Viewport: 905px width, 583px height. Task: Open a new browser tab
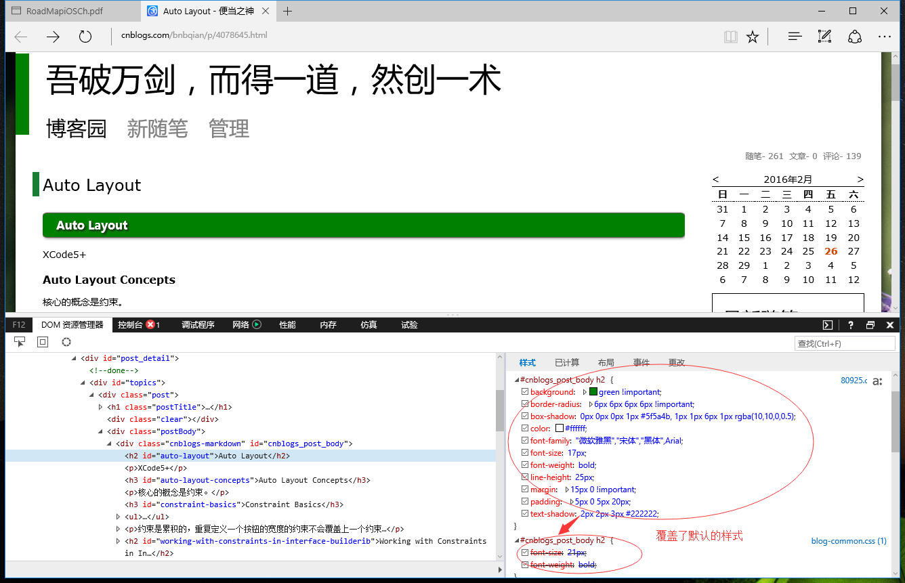(288, 11)
